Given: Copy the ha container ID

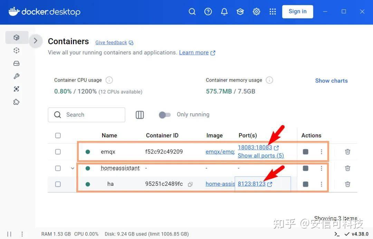Looking at the screenshot, I should tap(190, 184).
